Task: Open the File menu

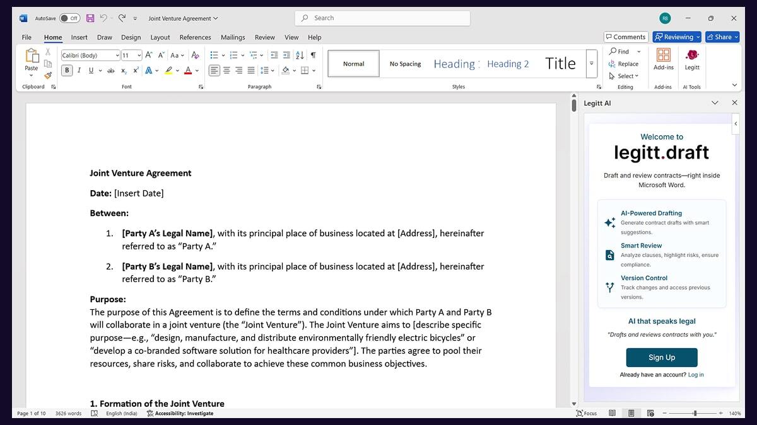Action: point(26,37)
